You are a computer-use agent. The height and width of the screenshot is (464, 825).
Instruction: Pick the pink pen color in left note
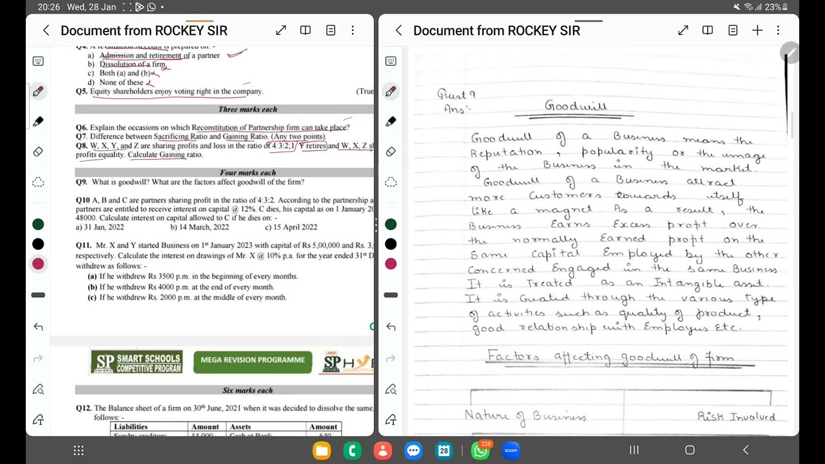pos(38,264)
